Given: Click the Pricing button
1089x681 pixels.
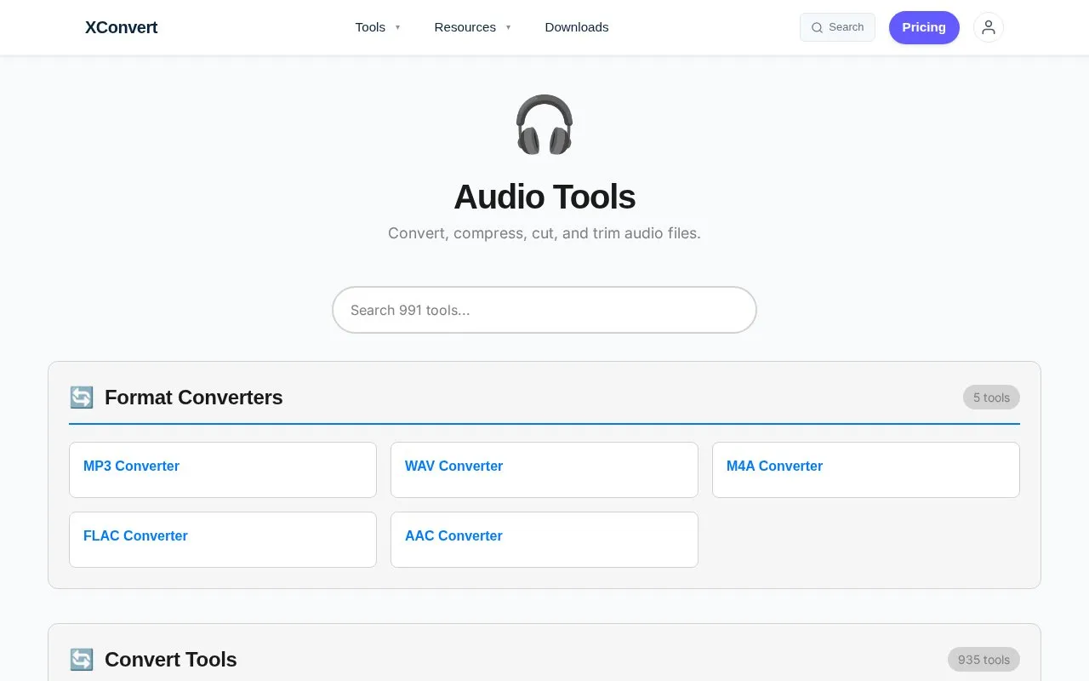Looking at the screenshot, I should [x=924, y=27].
